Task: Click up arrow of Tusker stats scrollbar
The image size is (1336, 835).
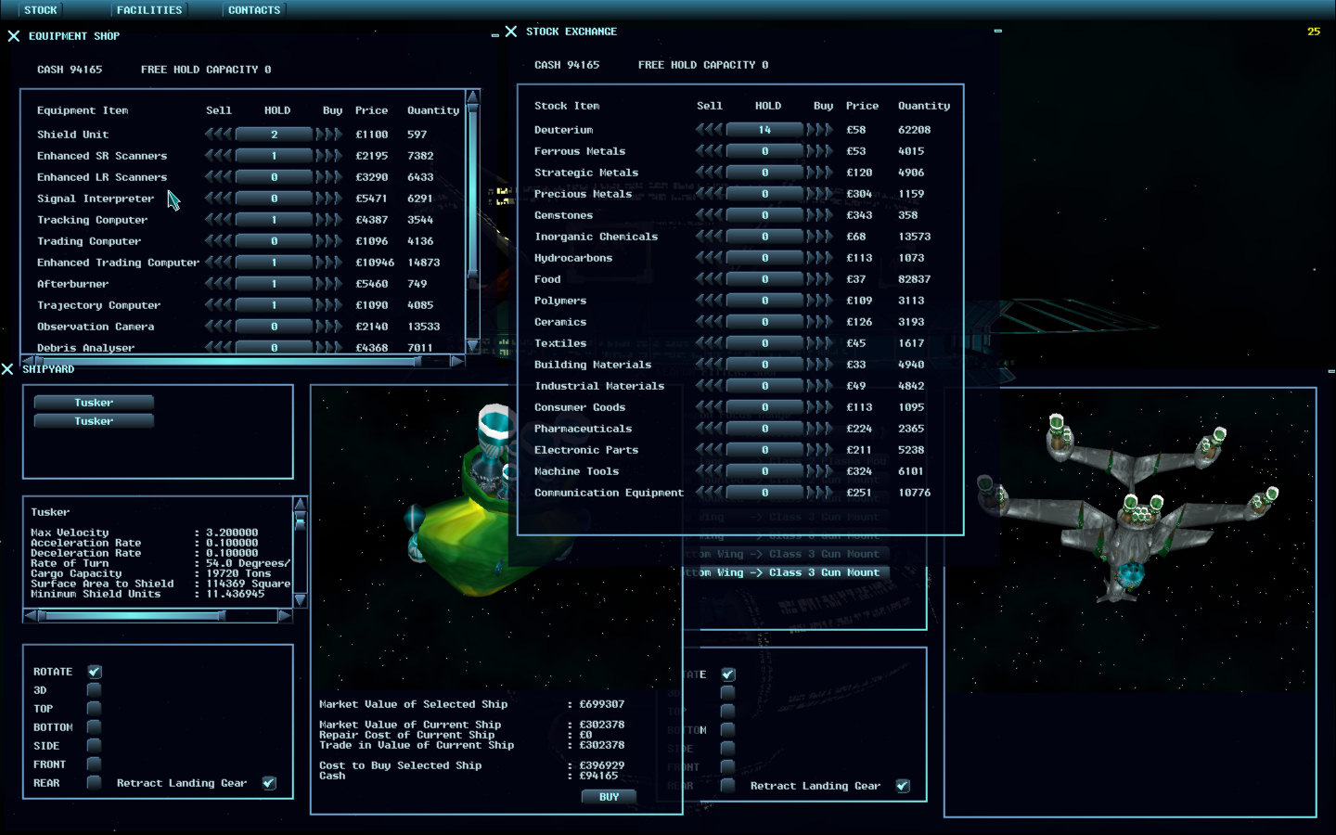Action: pyautogui.click(x=300, y=503)
